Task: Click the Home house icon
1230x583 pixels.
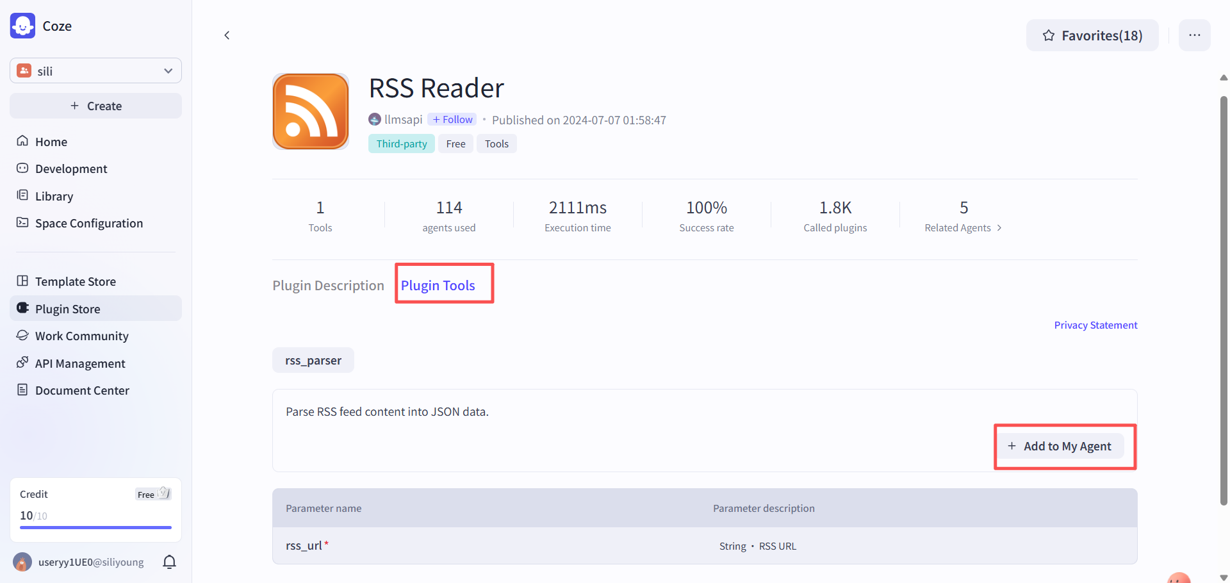Action: coord(22,141)
